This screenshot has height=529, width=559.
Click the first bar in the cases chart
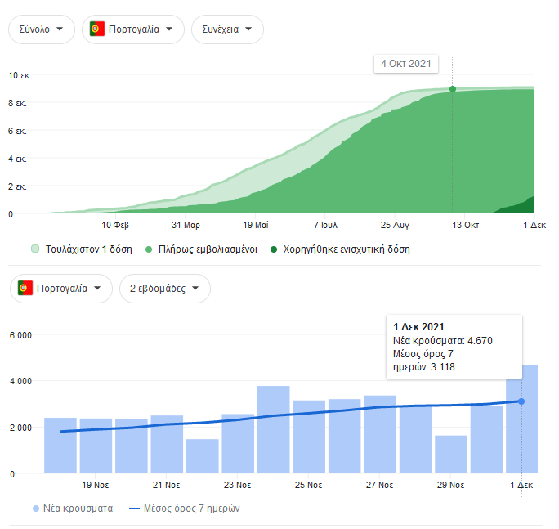click(x=60, y=446)
